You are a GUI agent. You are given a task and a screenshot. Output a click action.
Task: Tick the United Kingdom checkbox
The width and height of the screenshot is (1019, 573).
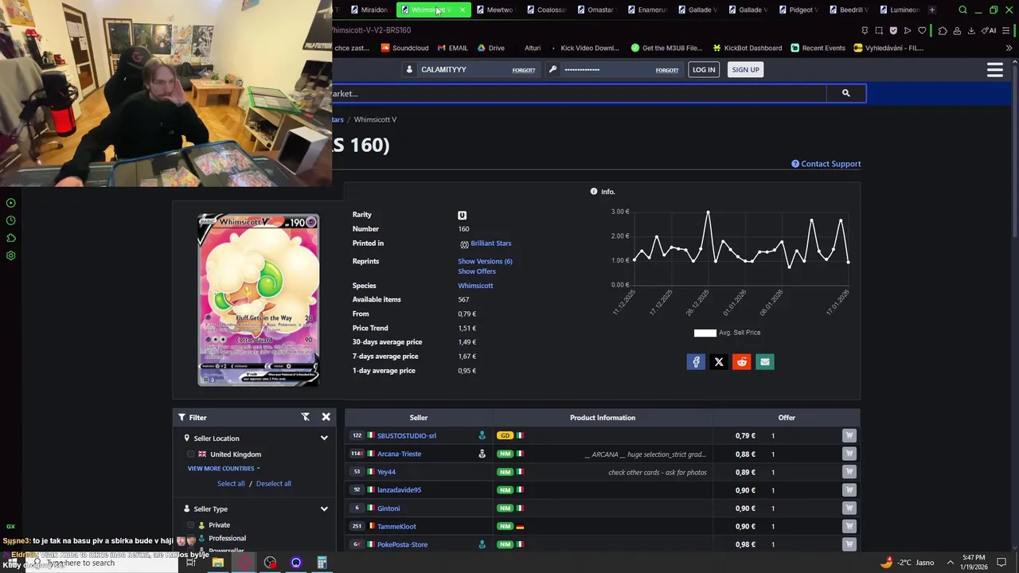coord(191,454)
